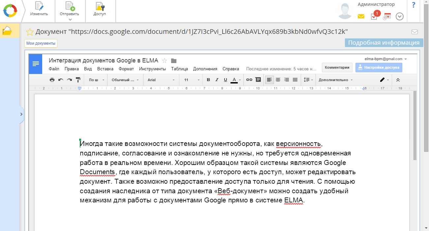Click the Комментарии button
Image resolution: width=429 pixels, height=231 pixels.
[337, 67]
